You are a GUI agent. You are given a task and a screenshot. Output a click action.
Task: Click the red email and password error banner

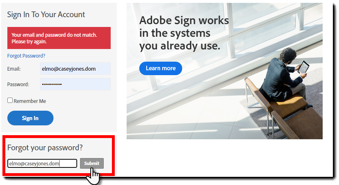pos(59,38)
